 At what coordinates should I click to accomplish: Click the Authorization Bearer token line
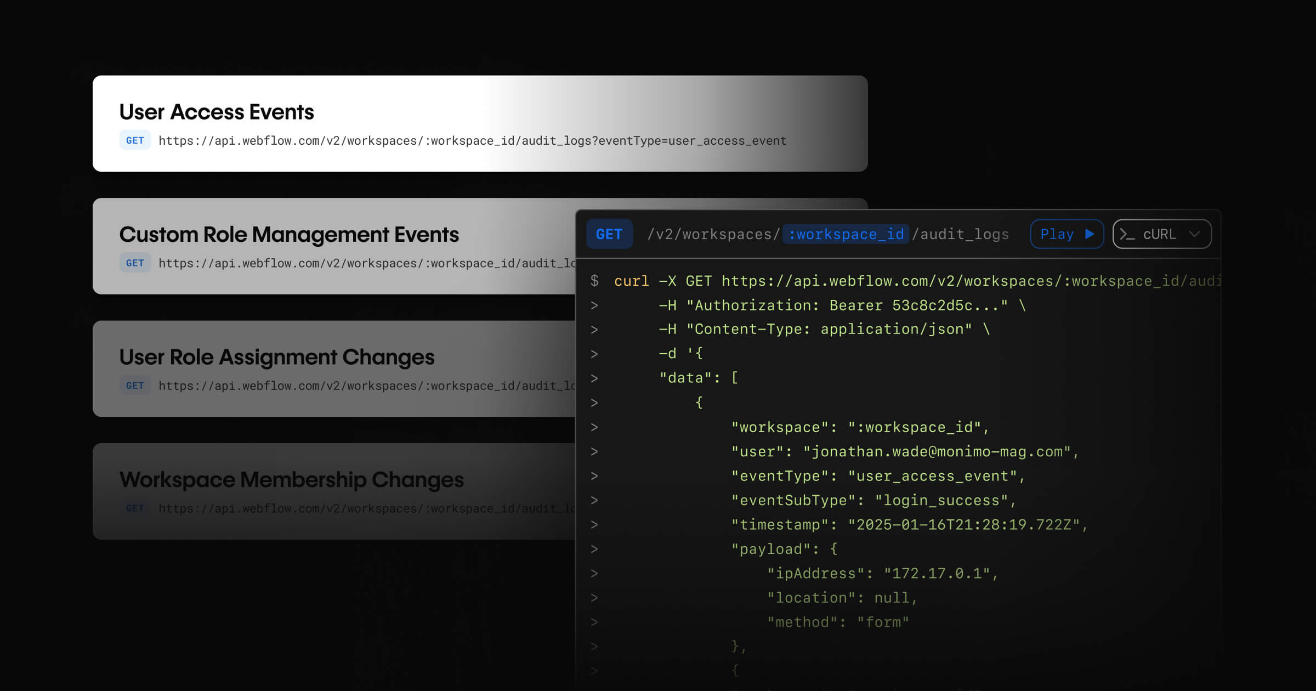coord(842,305)
